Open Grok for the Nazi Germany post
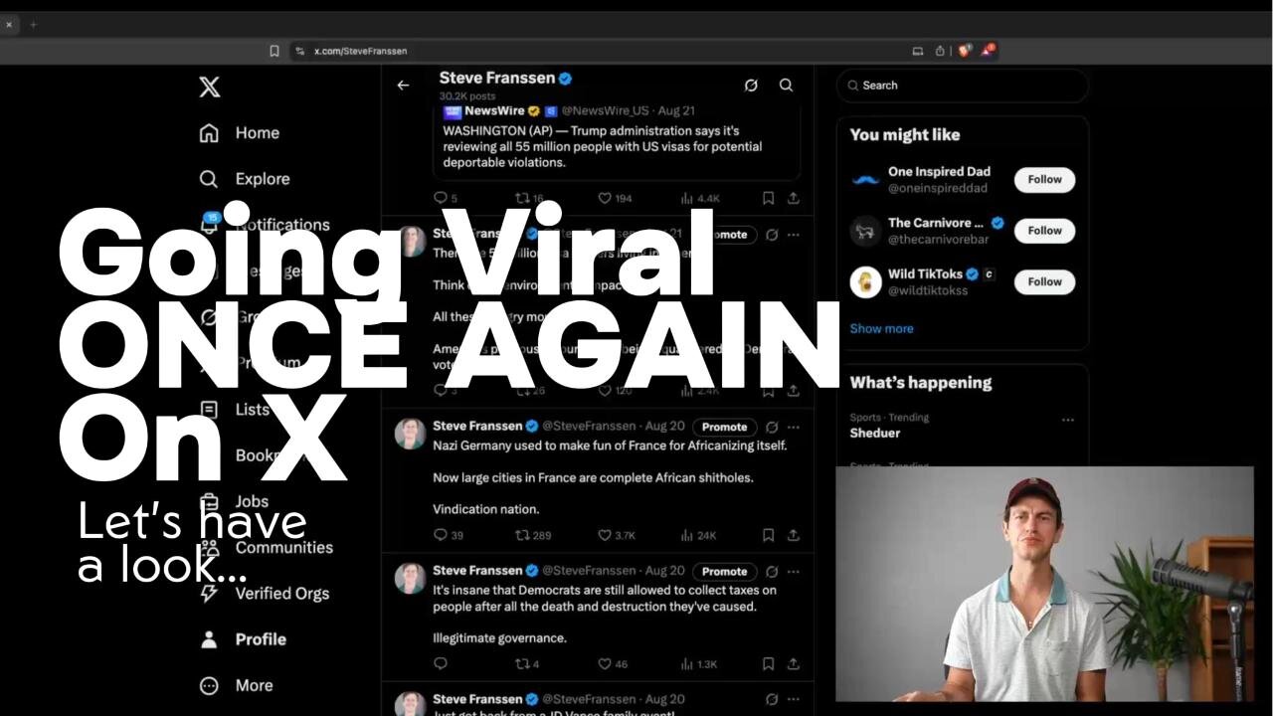Screen dimensions: 1273x716 coord(772,427)
